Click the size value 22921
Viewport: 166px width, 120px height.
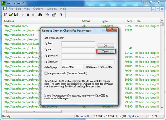tap(128, 31)
